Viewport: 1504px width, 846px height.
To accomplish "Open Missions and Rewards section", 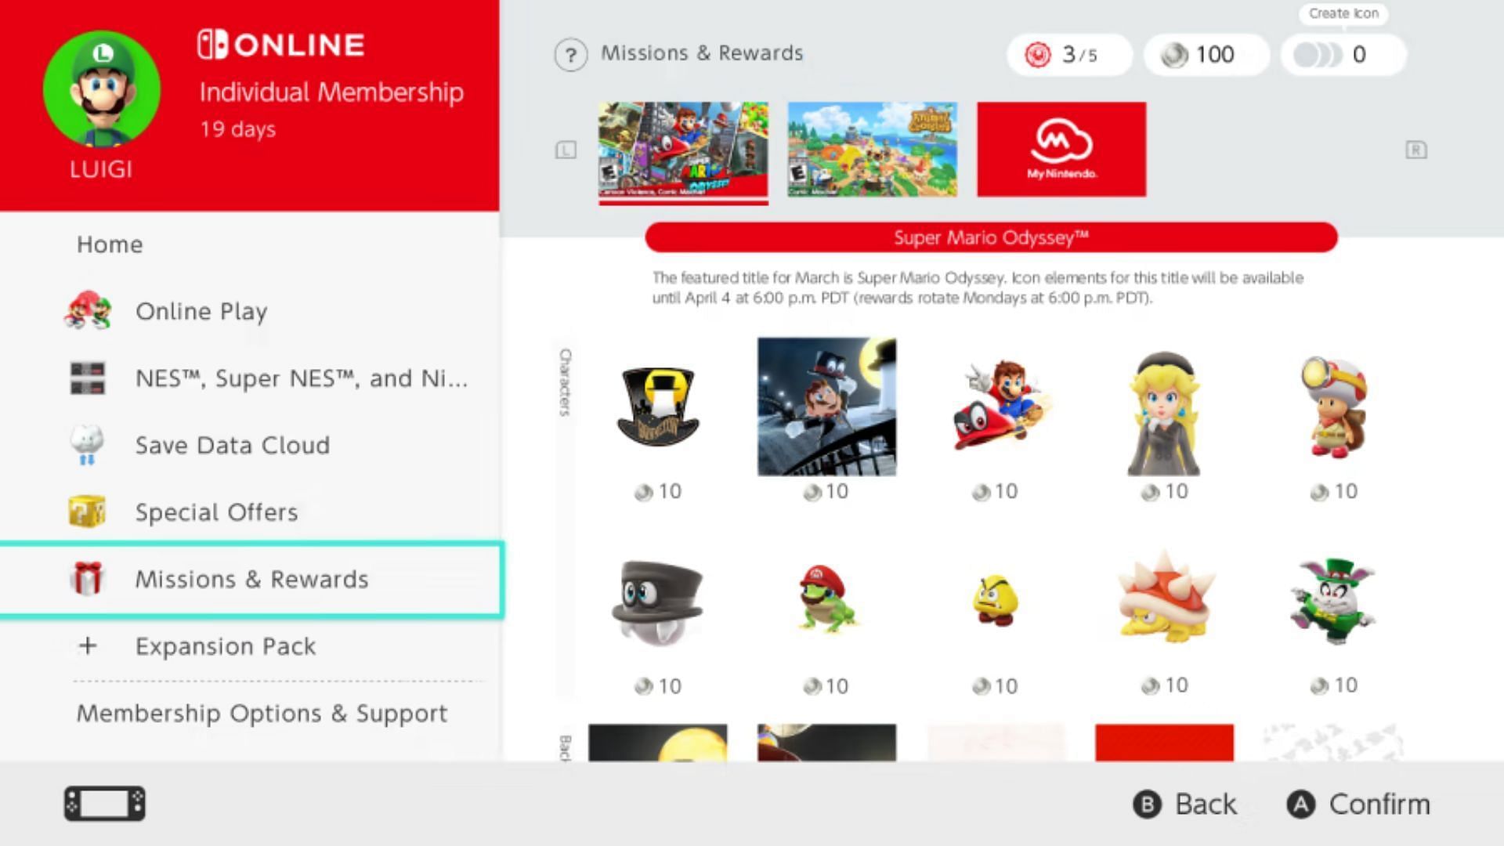I will point(251,578).
